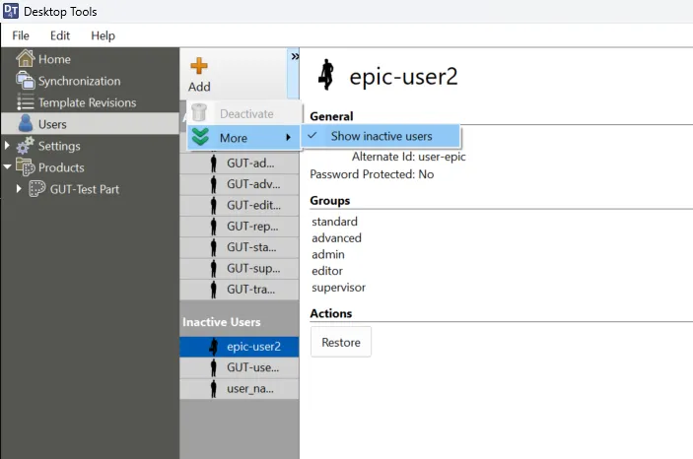Click the Deactivate trash can icon
The image size is (693, 459).
pos(200,114)
